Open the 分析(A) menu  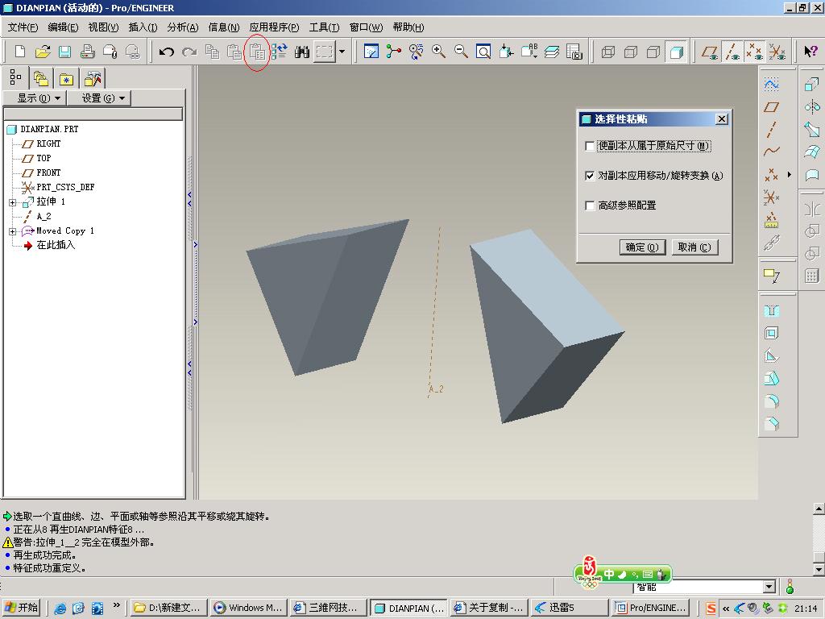tap(183, 27)
